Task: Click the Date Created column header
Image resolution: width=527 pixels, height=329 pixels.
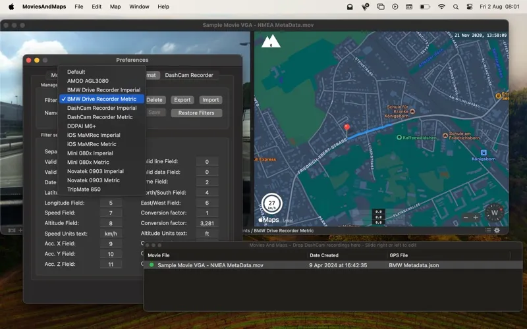Action: 324,255
